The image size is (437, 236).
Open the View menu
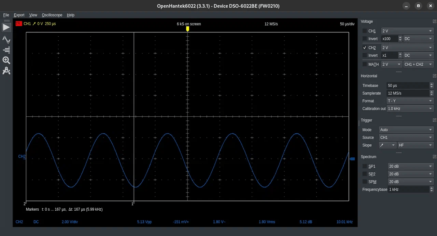[x=33, y=15]
